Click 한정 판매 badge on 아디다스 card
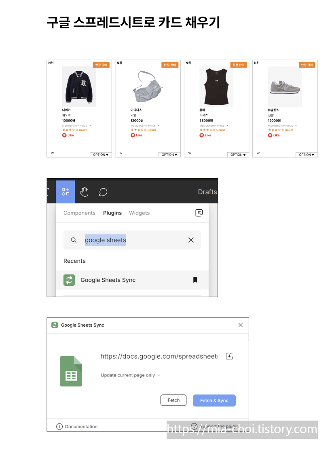The image size is (334, 455). pyautogui.click(x=169, y=65)
